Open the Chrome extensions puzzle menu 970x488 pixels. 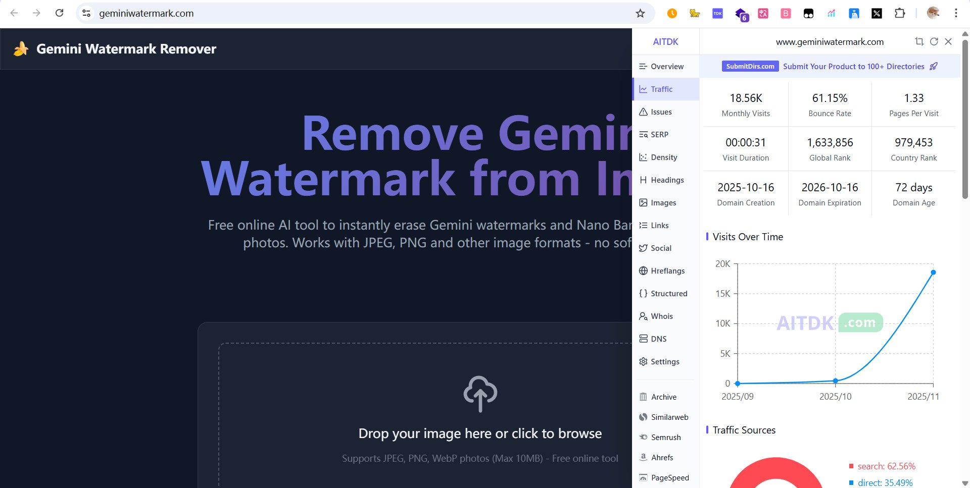click(900, 14)
